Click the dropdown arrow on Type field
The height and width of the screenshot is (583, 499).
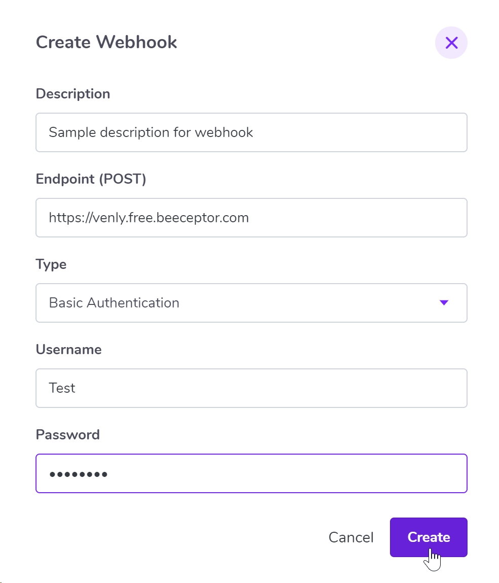tap(444, 303)
